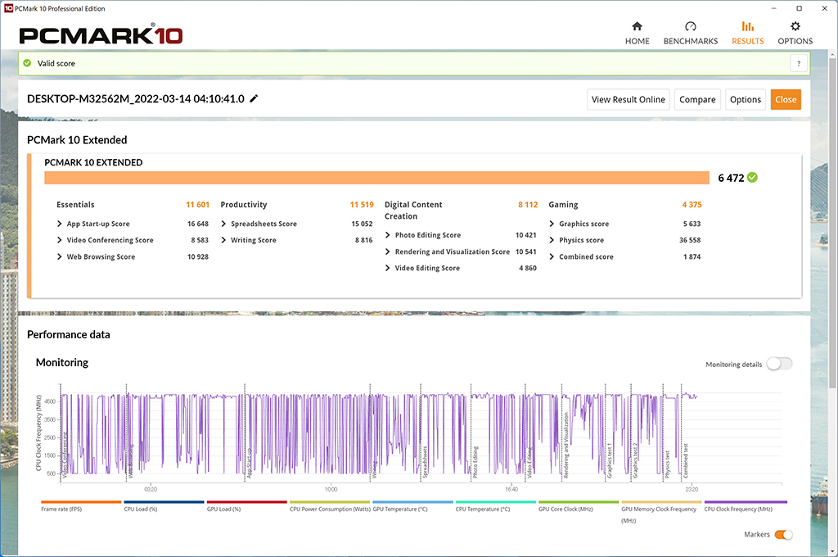The image size is (838, 557).
Task: Select CPU Power Consumption legend swatch
Action: (x=330, y=502)
